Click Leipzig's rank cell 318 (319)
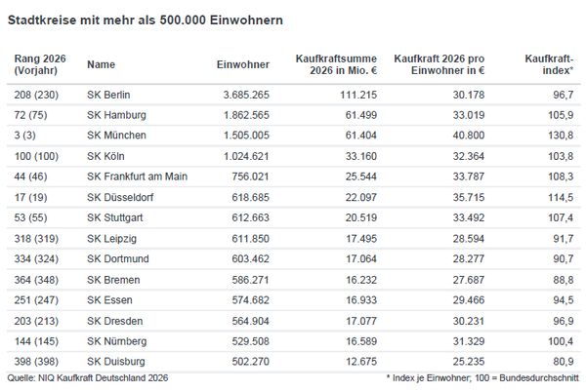 click(34, 238)
